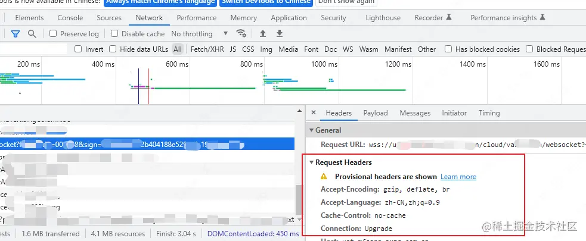
Task: Open the network search magnifier icon
Action: (x=32, y=34)
